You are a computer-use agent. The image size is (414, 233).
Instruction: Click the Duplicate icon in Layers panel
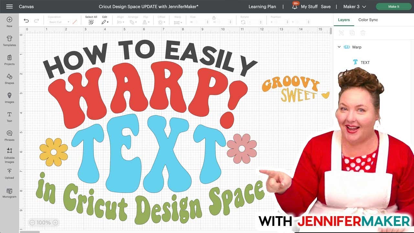pyautogui.click(x=352, y=33)
